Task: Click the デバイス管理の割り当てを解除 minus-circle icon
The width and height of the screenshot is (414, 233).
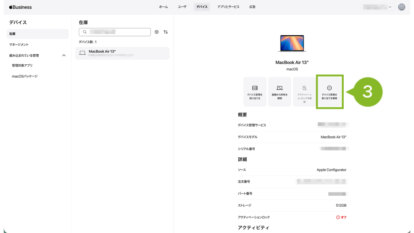Action: 329,88
